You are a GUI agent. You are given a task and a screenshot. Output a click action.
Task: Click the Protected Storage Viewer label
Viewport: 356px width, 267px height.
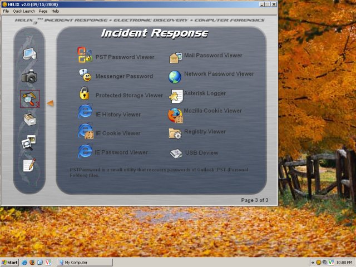coord(129,95)
